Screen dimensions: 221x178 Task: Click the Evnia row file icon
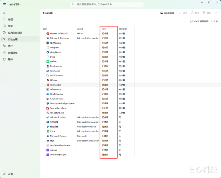point(48,57)
